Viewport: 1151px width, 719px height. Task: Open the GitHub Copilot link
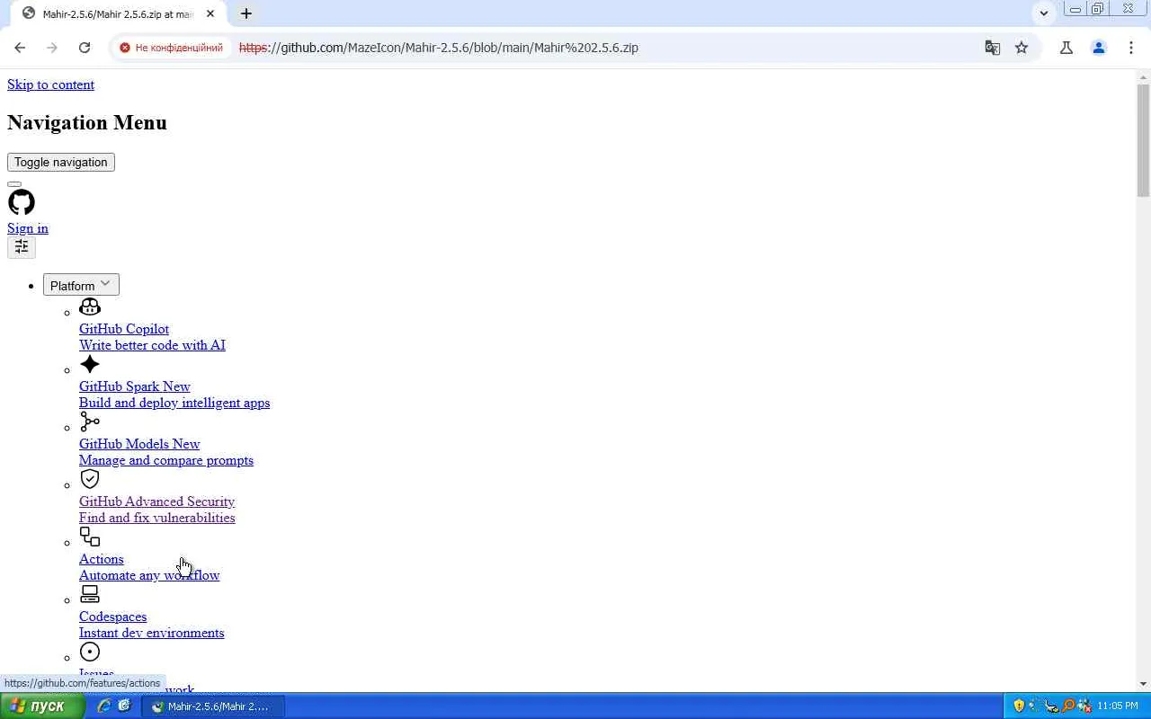click(x=124, y=329)
